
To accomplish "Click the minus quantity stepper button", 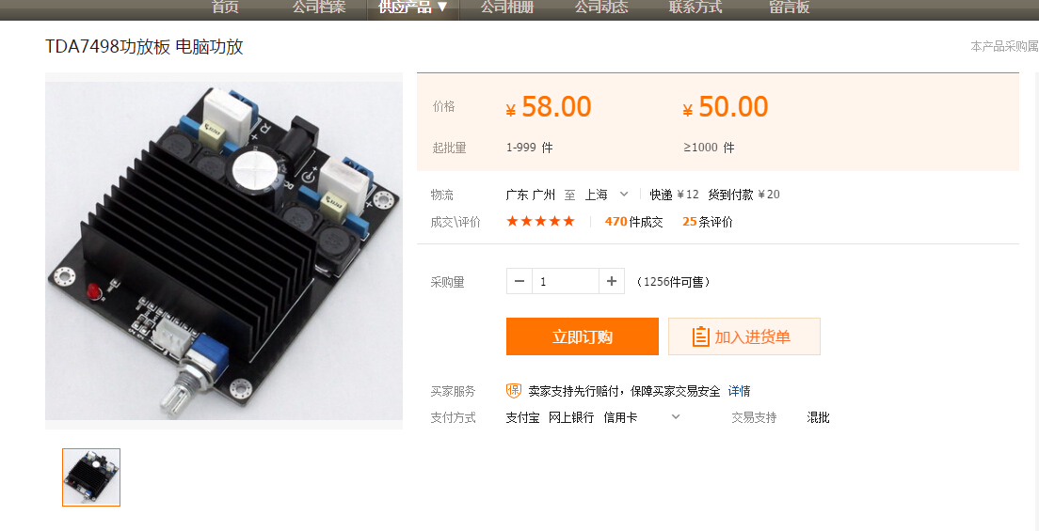I will pos(519,281).
